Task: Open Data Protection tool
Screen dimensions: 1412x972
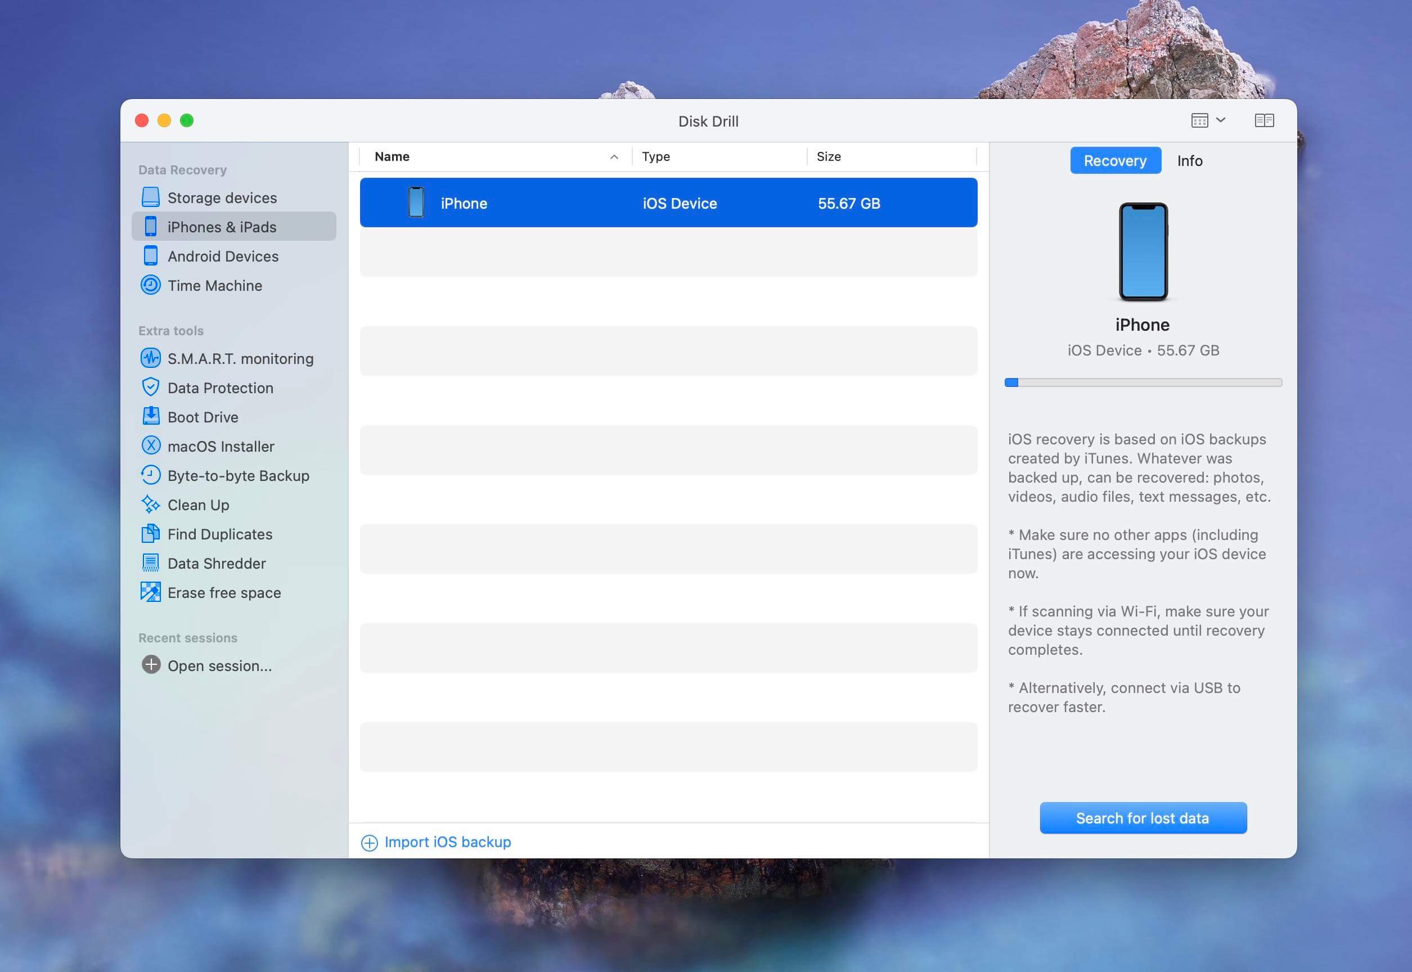Action: 234,388
